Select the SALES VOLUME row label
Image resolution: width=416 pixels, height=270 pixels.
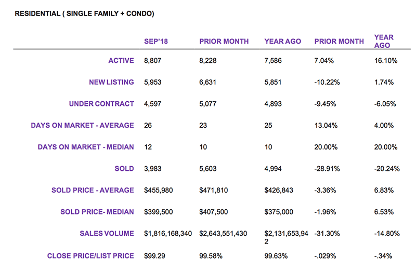point(106,234)
